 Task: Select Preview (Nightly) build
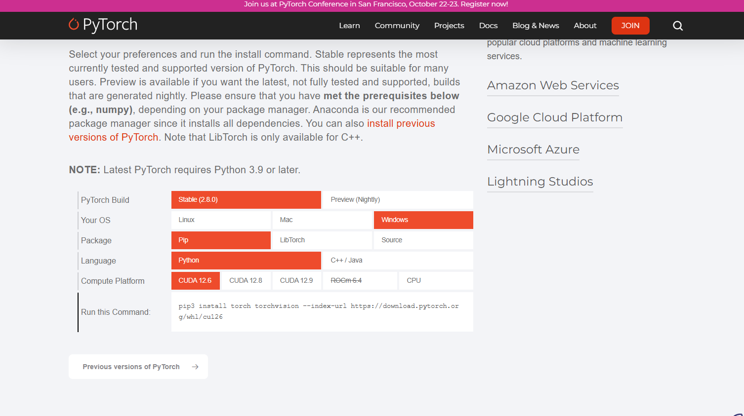point(398,200)
